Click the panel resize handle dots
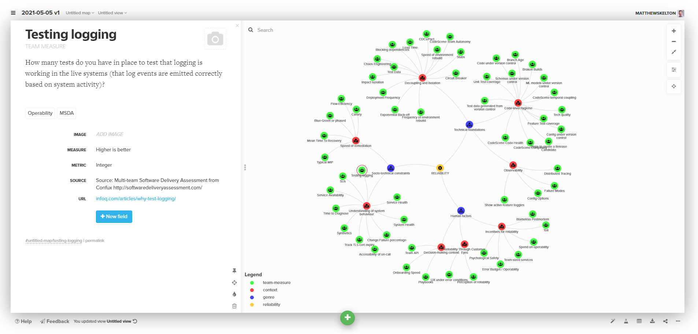Screen dimensions: 698x334 pyautogui.click(x=245, y=167)
